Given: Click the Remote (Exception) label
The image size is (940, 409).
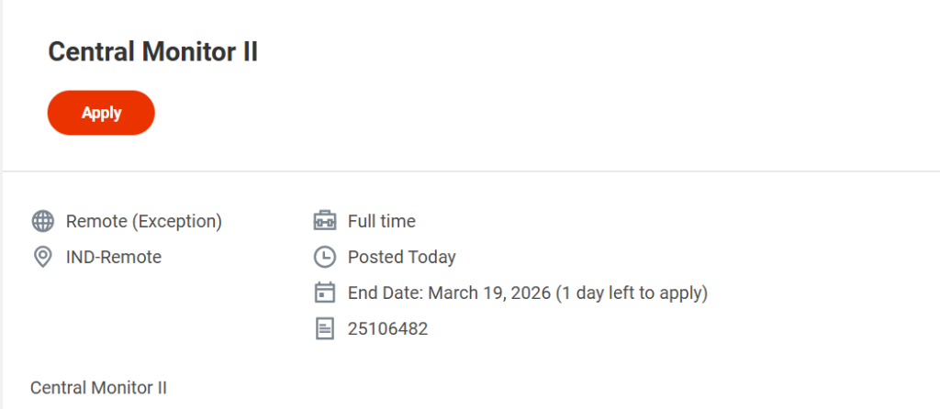Looking at the screenshot, I should coord(144,221).
